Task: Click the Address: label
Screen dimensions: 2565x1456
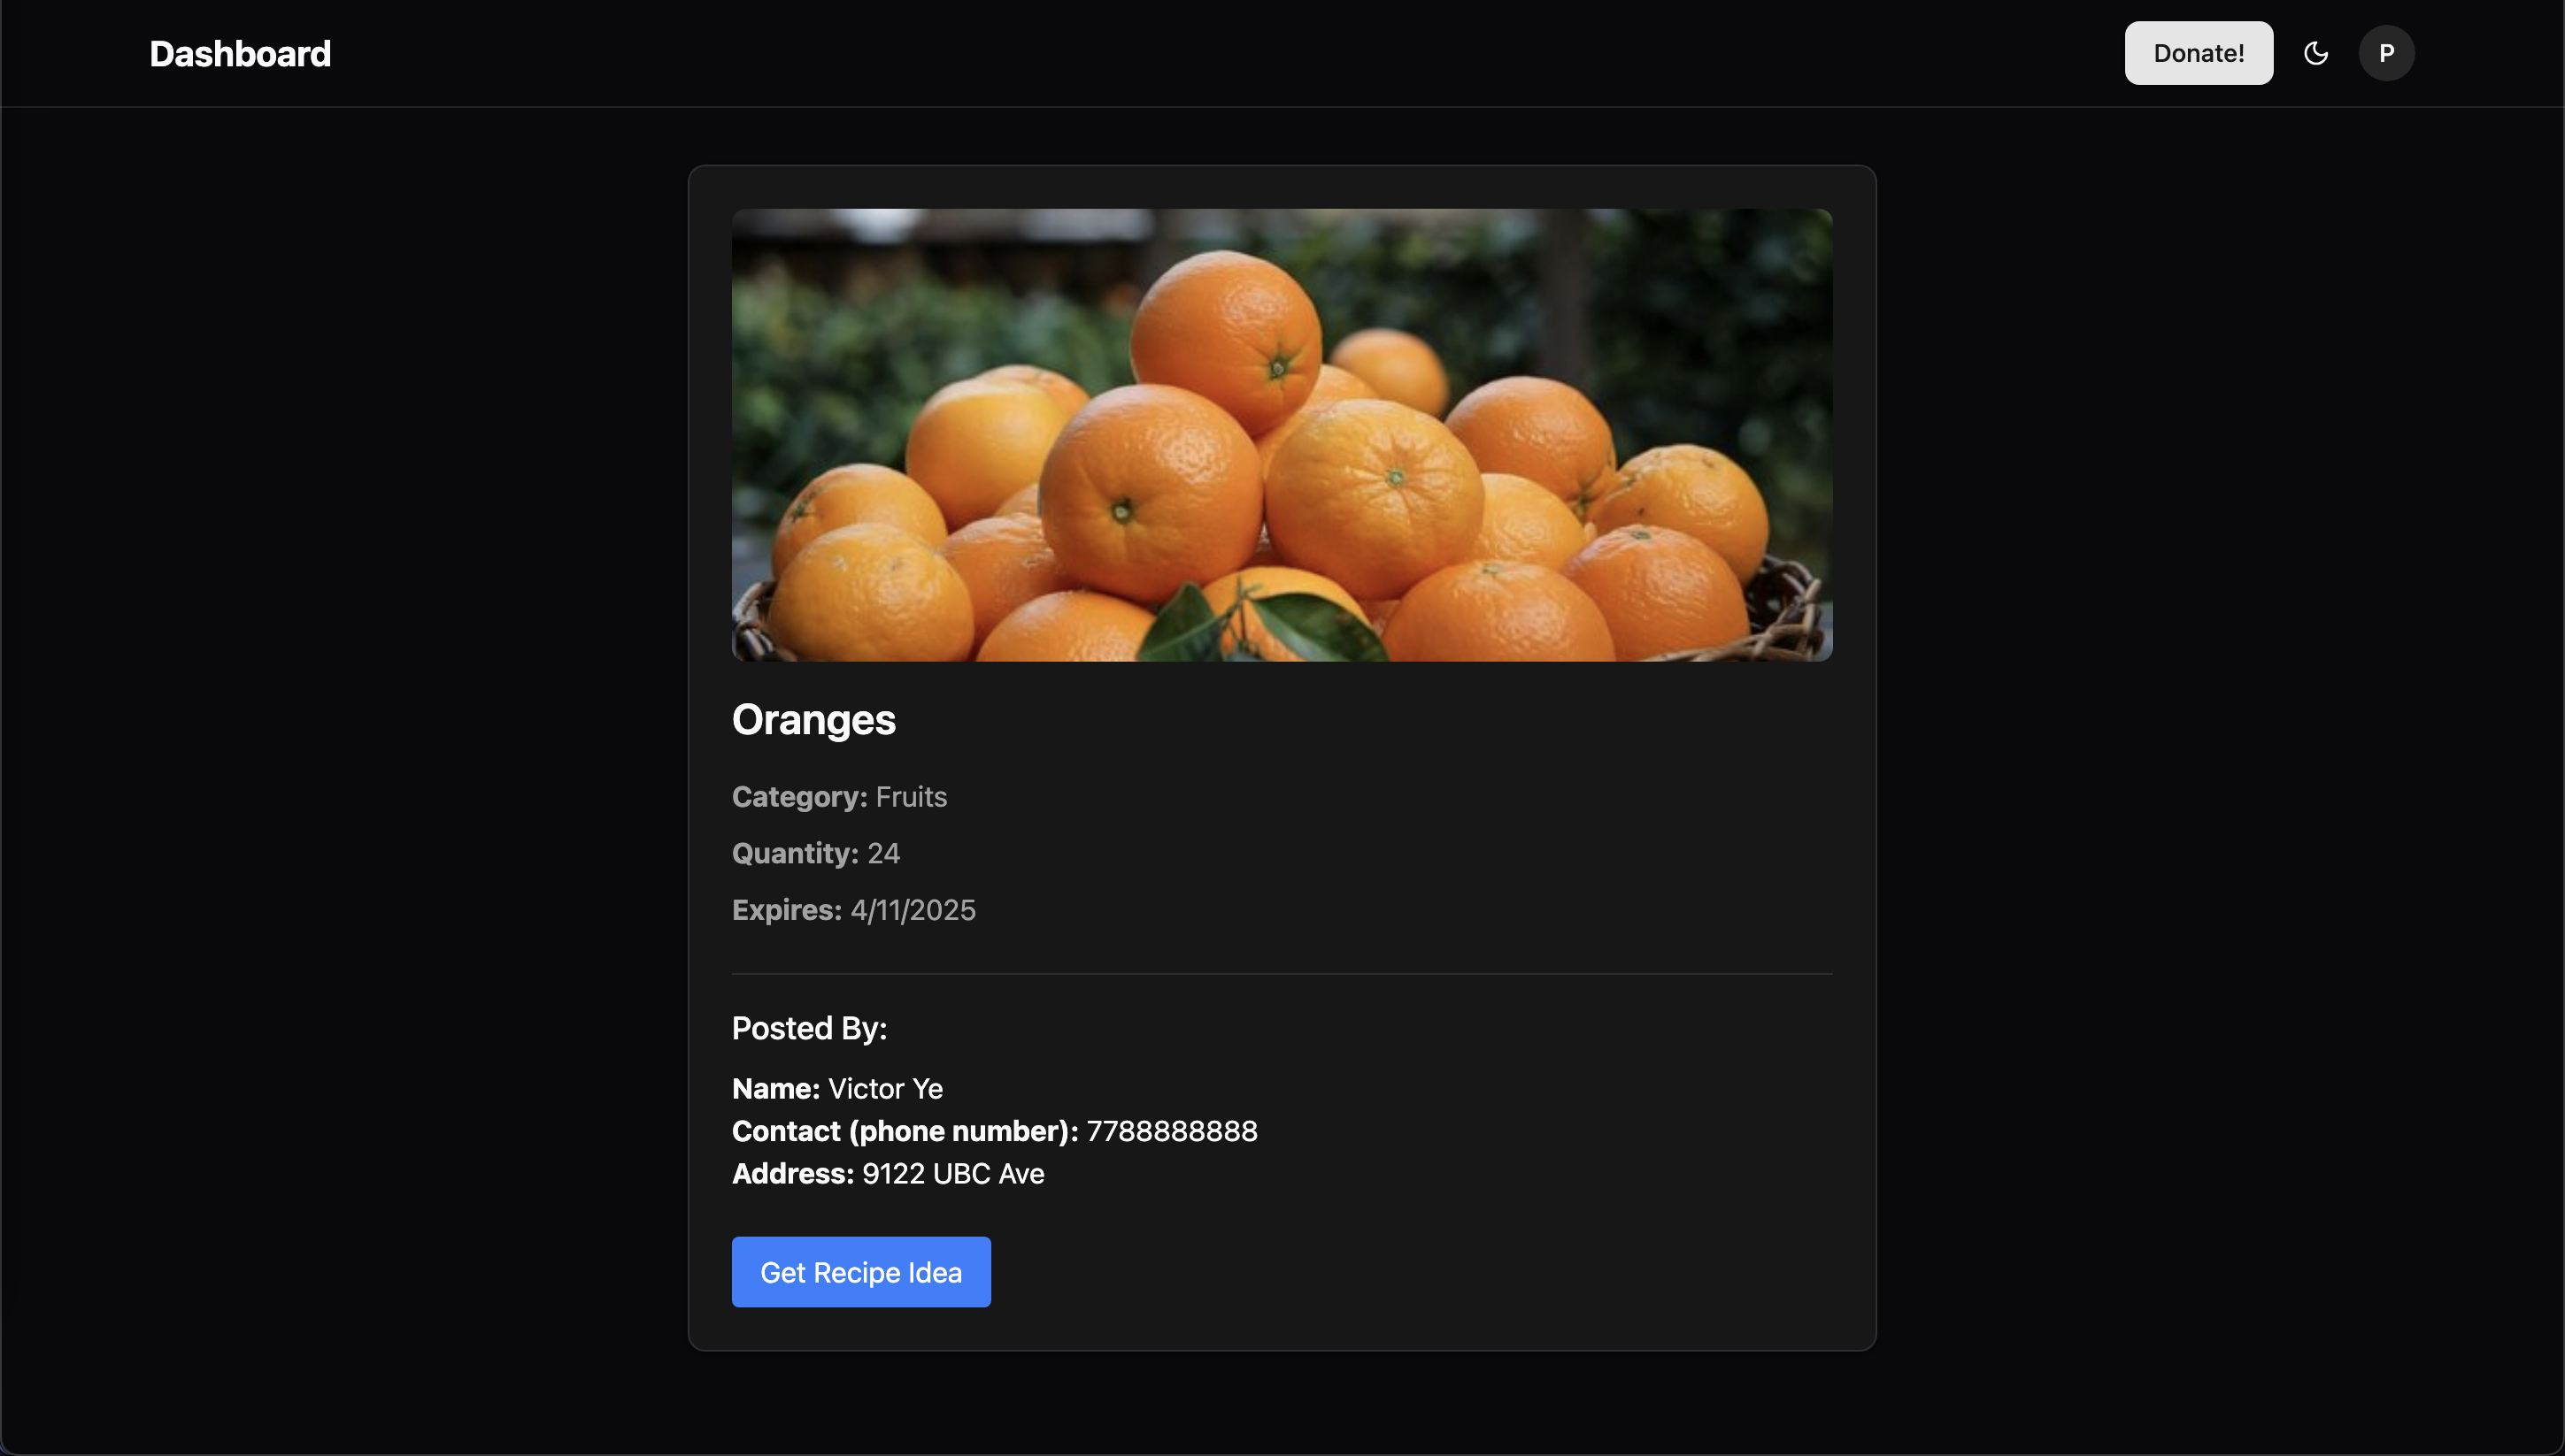Action: pyautogui.click(x=793, y=1174)
